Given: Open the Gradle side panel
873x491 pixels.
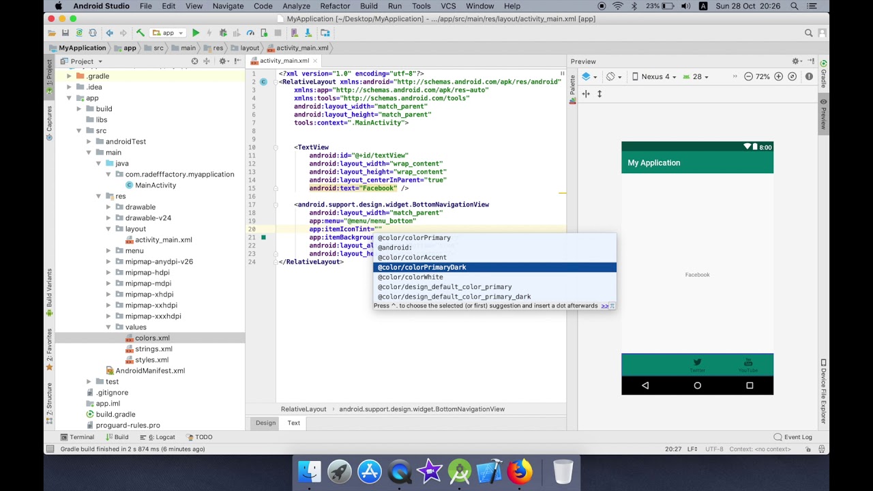Looking at the screenshot, I should [823, 75].
